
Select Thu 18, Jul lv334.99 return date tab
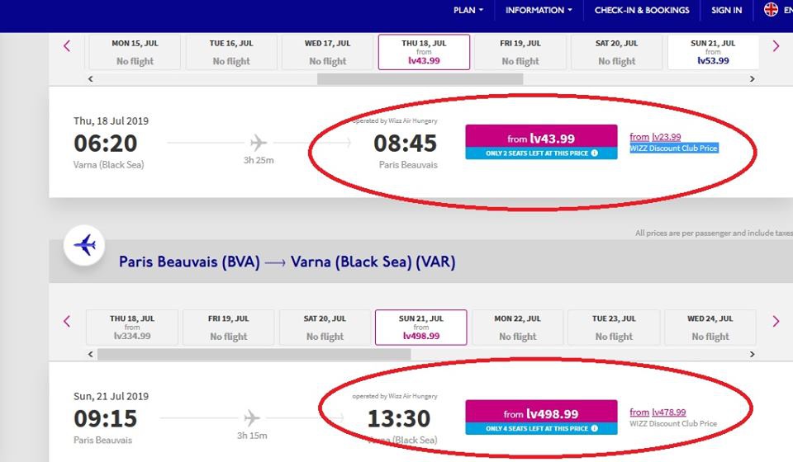coord(132,328)
